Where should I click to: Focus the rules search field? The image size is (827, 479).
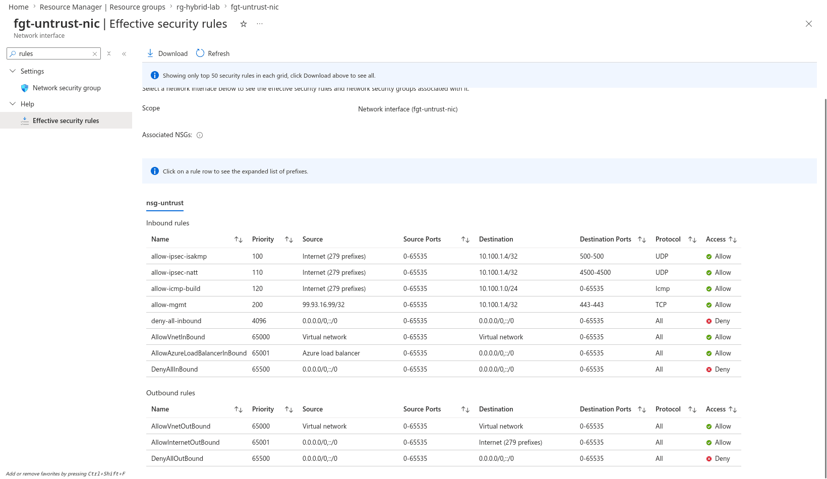(x=54, y=54)
